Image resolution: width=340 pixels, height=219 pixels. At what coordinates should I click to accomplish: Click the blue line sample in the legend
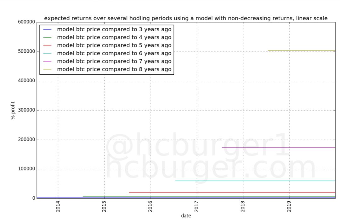pos(47,30)
